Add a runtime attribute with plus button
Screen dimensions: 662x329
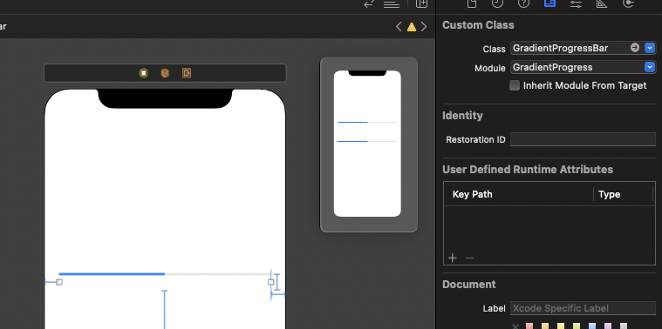(x=452, y=258)
